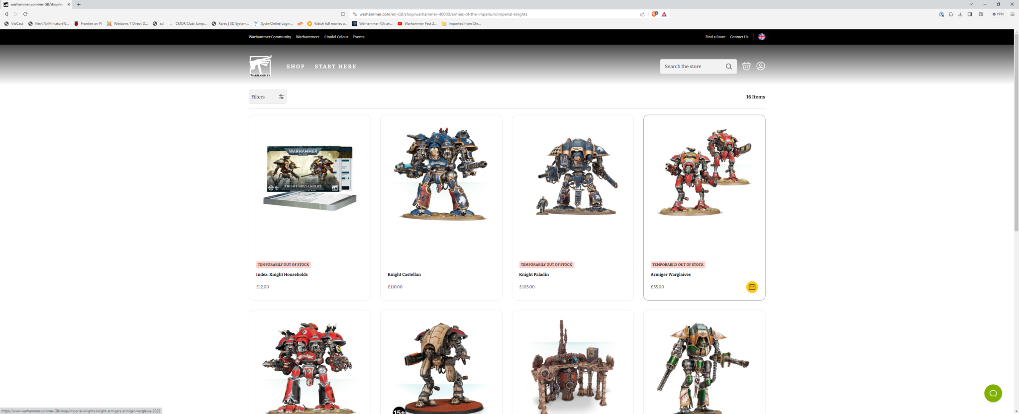Image resolution: width=1019 pixels, height=414 pixels.
Task: Open the Warhammer 40k bookmark
Action: point(372,23)
